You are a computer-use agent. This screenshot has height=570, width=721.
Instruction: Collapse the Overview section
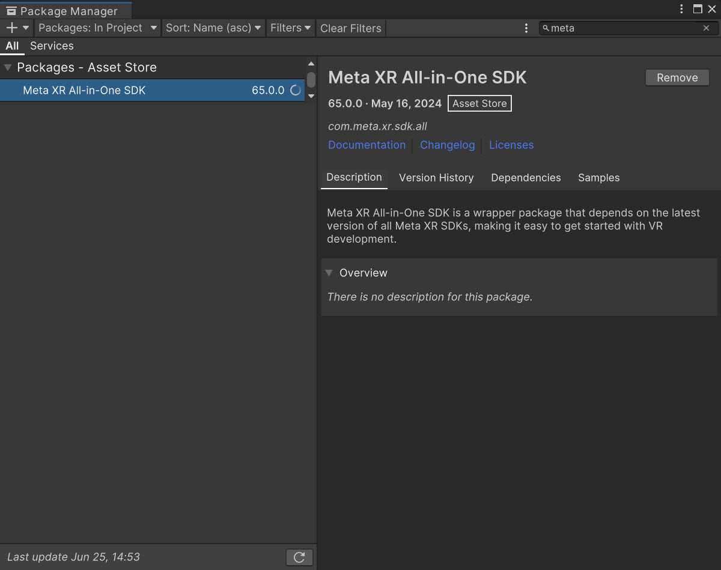point(329,273)
